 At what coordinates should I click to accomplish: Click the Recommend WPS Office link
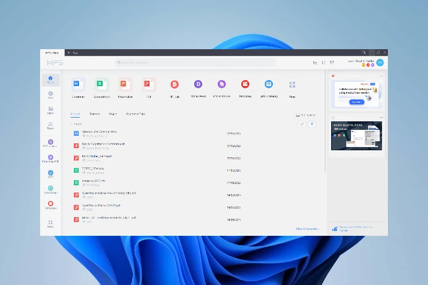[x=356, y=229]
